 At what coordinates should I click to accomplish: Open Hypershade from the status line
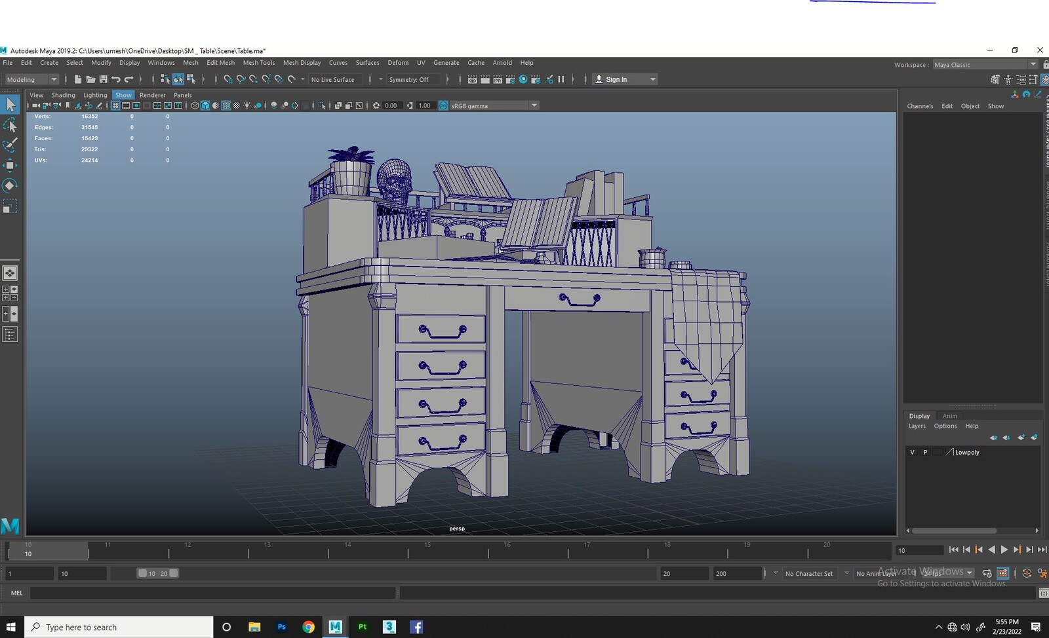[x=523, y=79]
